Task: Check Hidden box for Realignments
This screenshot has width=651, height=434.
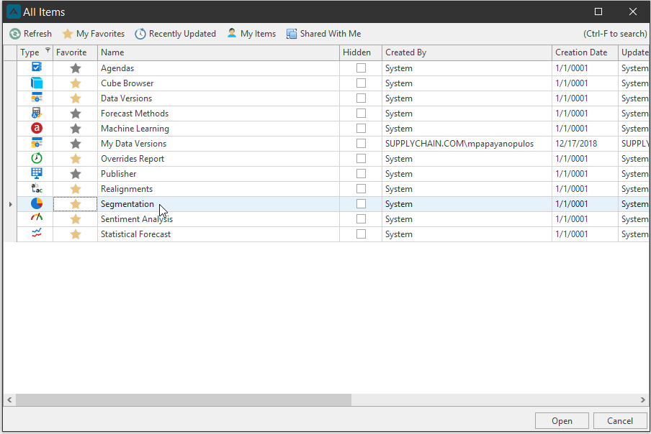Action: (x=362, y=189)
